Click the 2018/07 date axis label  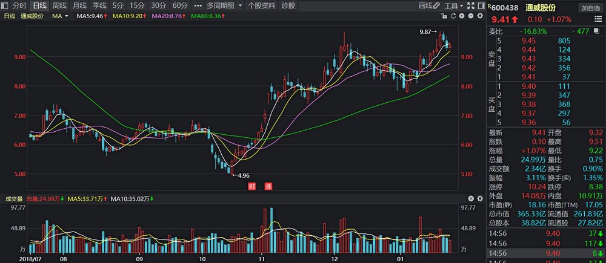coord(30,259)
